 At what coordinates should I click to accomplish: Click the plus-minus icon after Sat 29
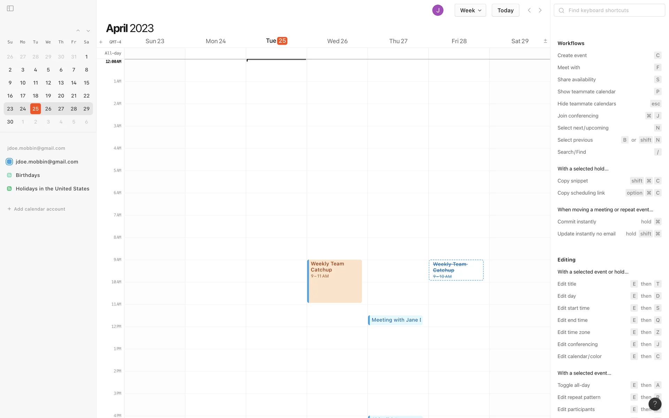coord(545,41)
